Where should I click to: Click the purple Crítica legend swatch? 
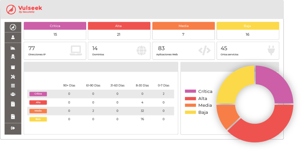click(190, 91)
